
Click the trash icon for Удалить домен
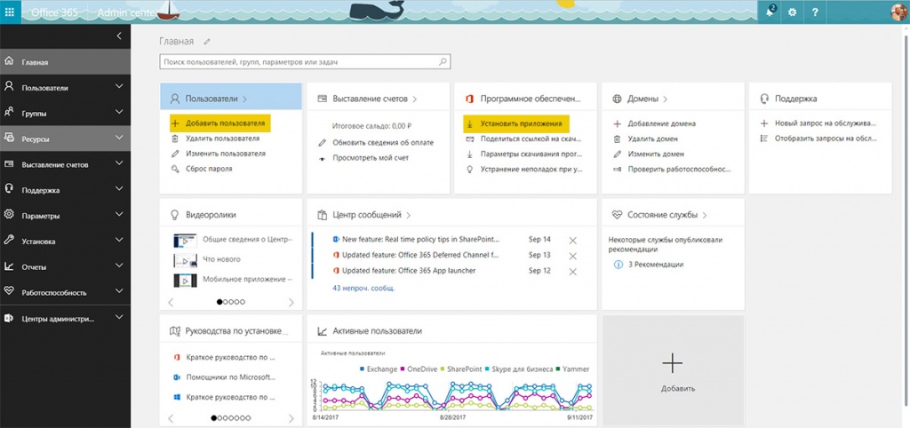click(617, 139)
